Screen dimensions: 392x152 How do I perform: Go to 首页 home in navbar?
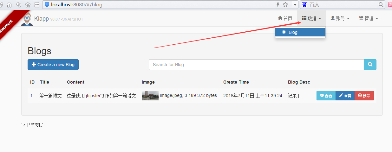(x=285, y=19)
